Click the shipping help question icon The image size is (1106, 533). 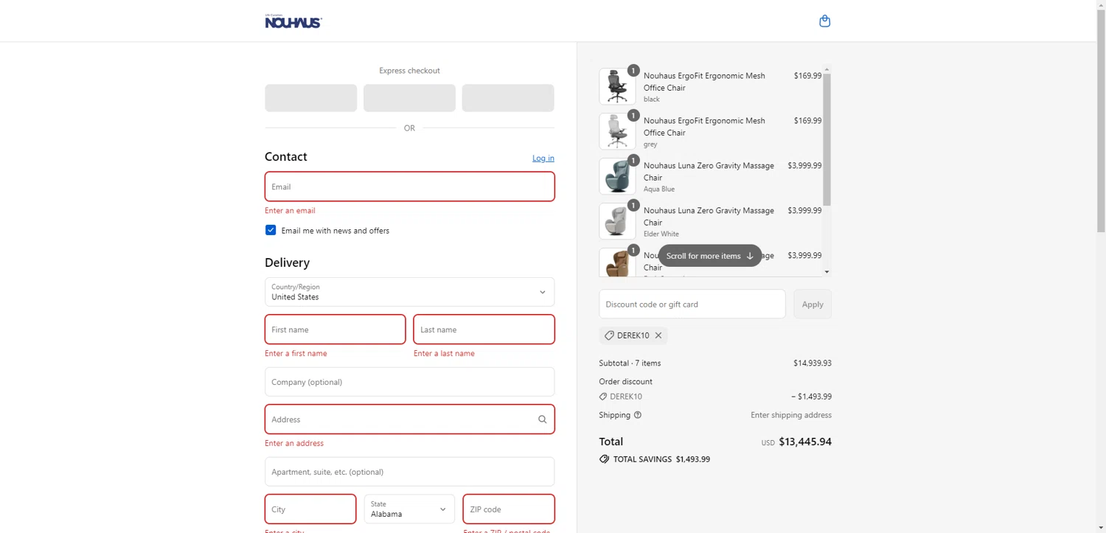click(x=638, y=415)
